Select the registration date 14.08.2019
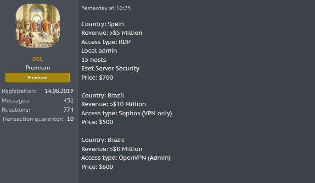 click(x=59, y=91)
